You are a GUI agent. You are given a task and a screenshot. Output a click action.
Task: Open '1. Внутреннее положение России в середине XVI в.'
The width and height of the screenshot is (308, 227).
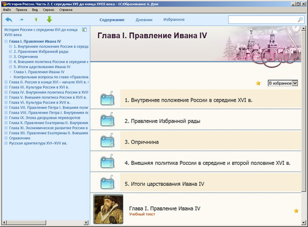(188, 100)
